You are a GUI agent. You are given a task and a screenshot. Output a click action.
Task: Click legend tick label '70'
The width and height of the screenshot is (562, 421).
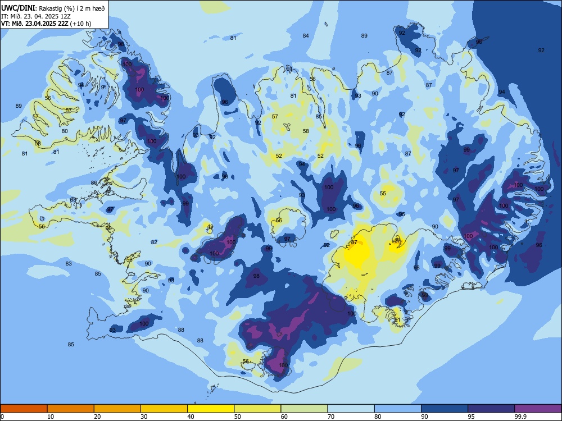click(331, 417)
